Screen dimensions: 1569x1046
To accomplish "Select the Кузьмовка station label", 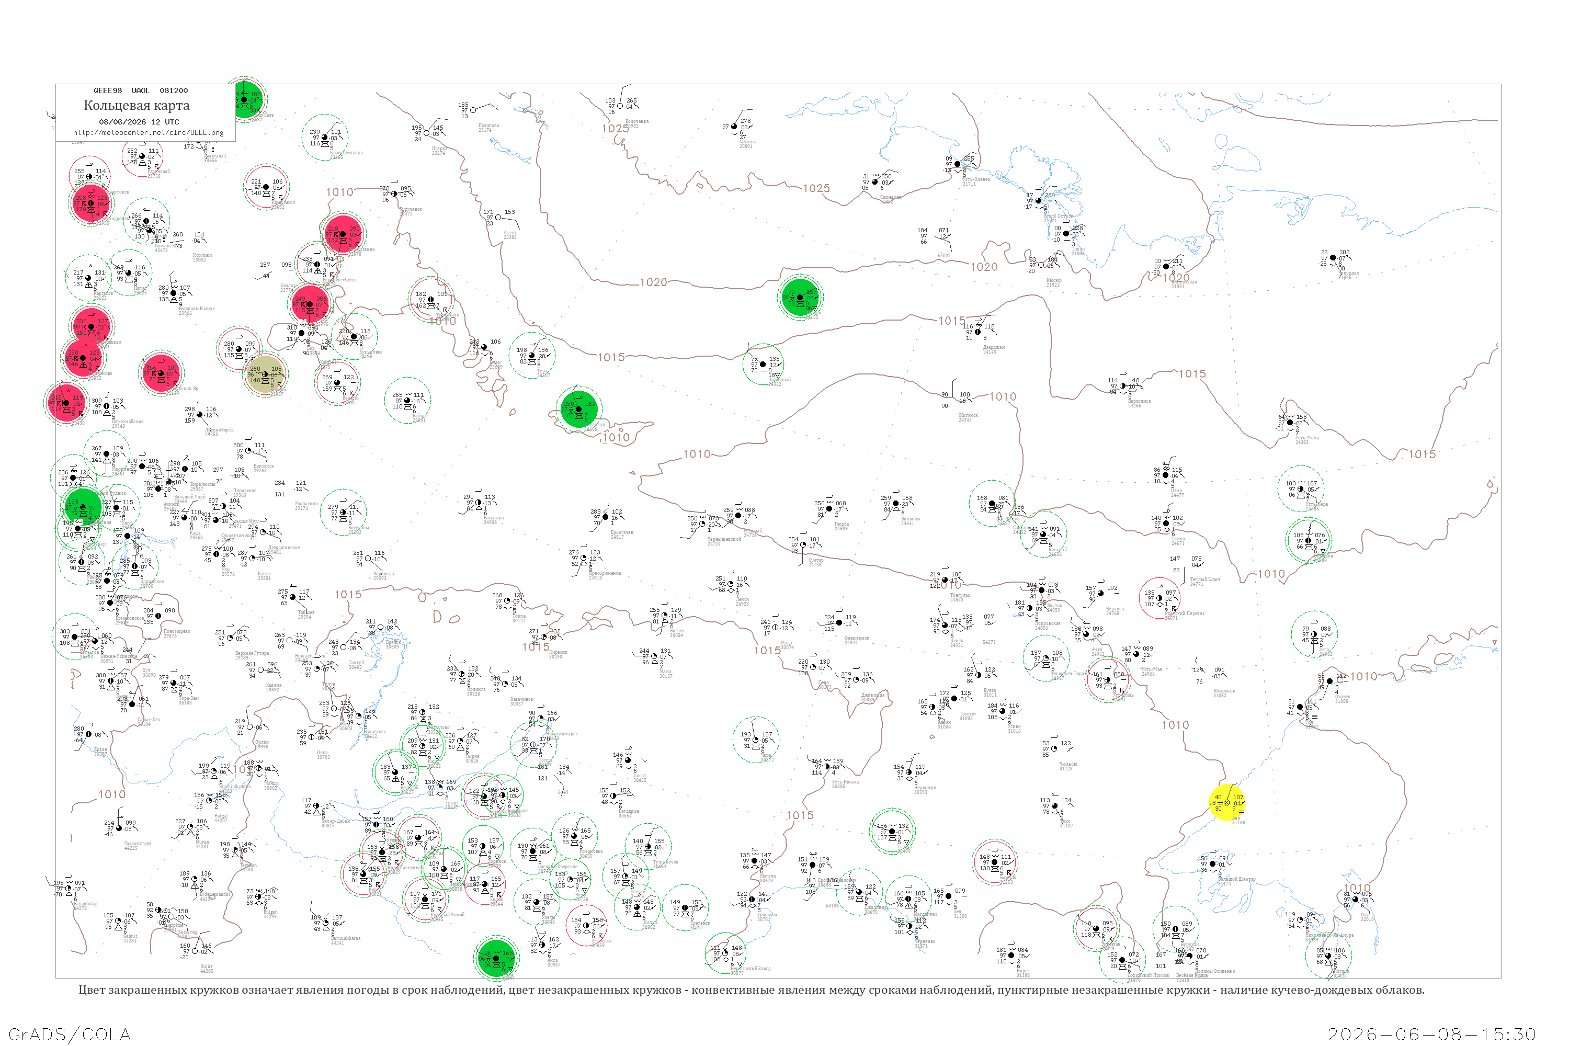I will (370, 352).
